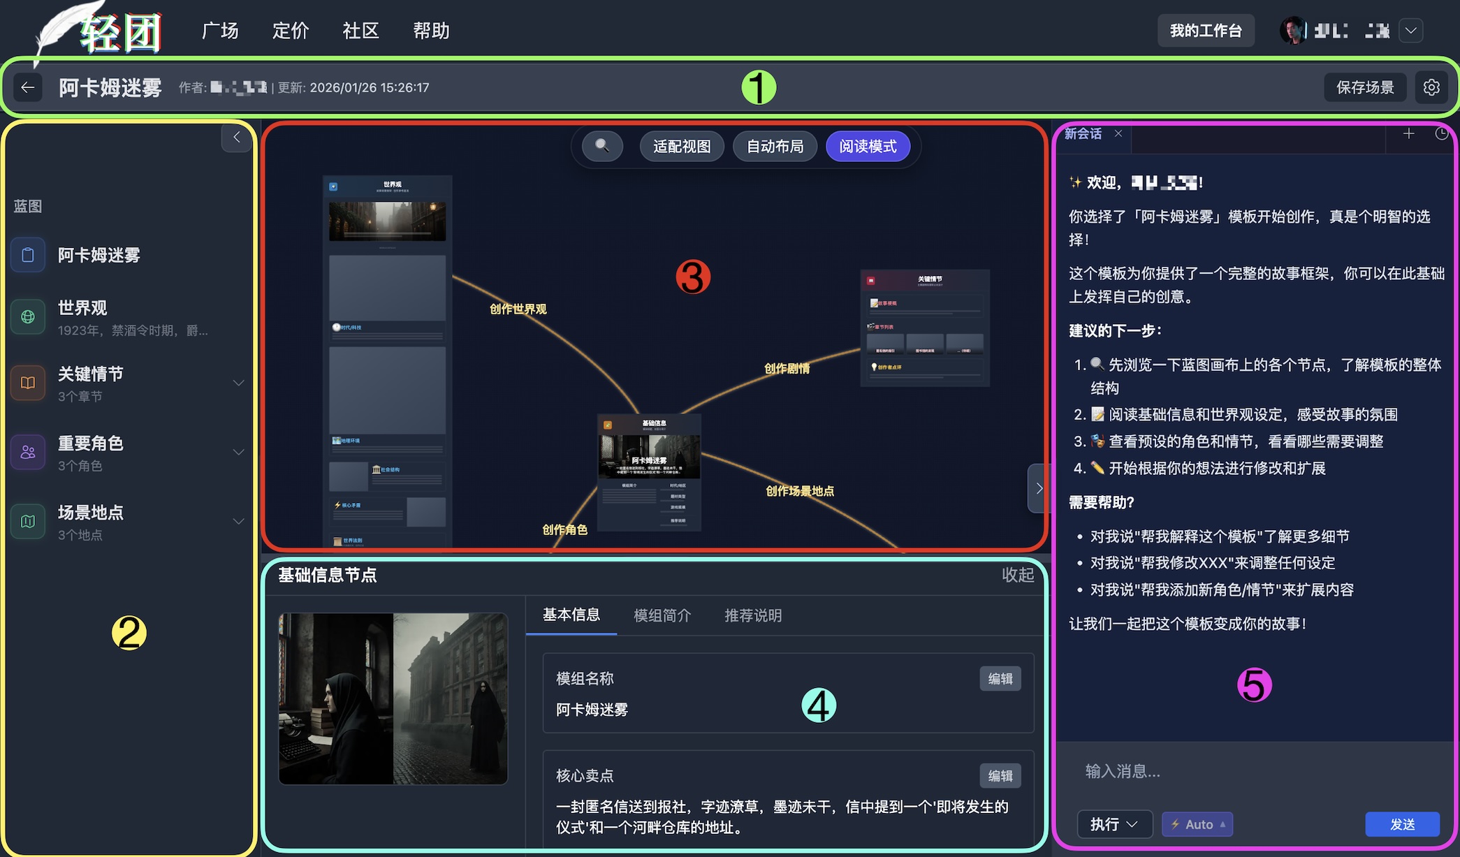This screenshot has height=857, width=1460.
Task: Open scene settings gear in header
Action: point(1431,87)
